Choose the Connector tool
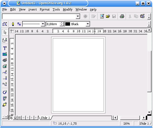This screenshot has width=153, height=128. point(5,84)
